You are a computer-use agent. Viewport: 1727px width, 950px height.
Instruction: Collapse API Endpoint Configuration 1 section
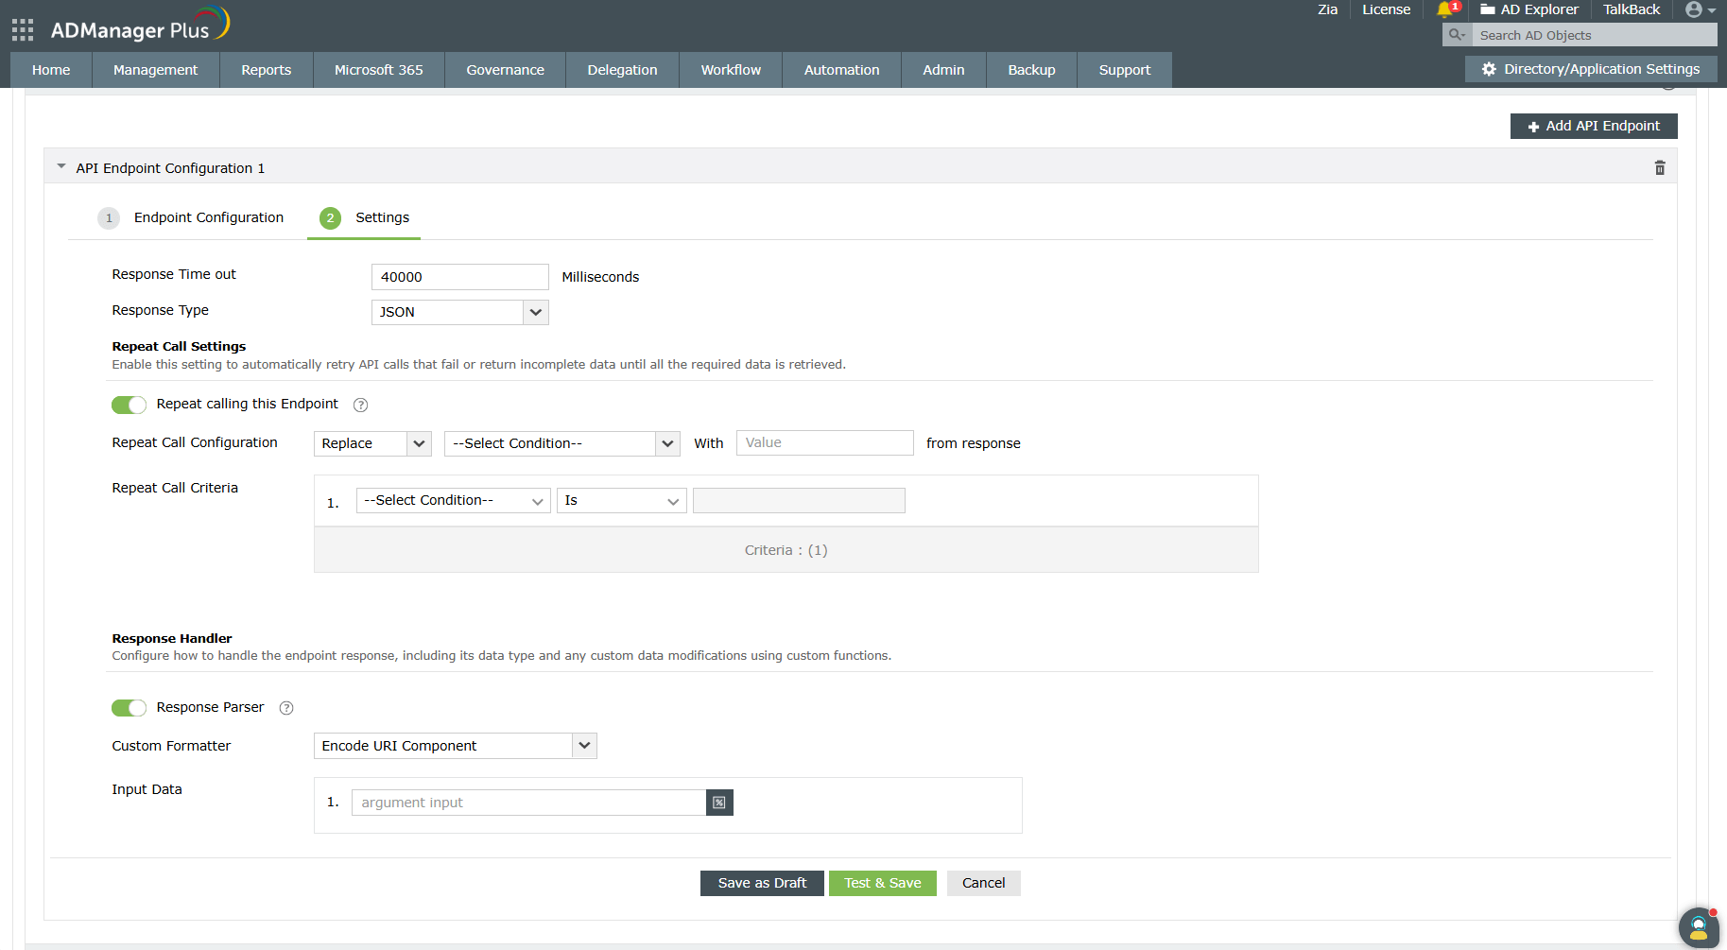pyautogui.click(x=60, y=166)
